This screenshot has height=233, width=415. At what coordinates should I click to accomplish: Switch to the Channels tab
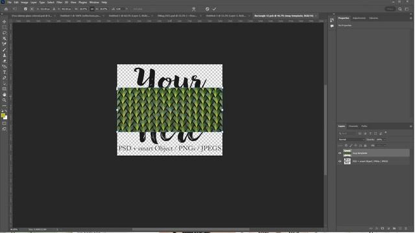tap(353, 126)
